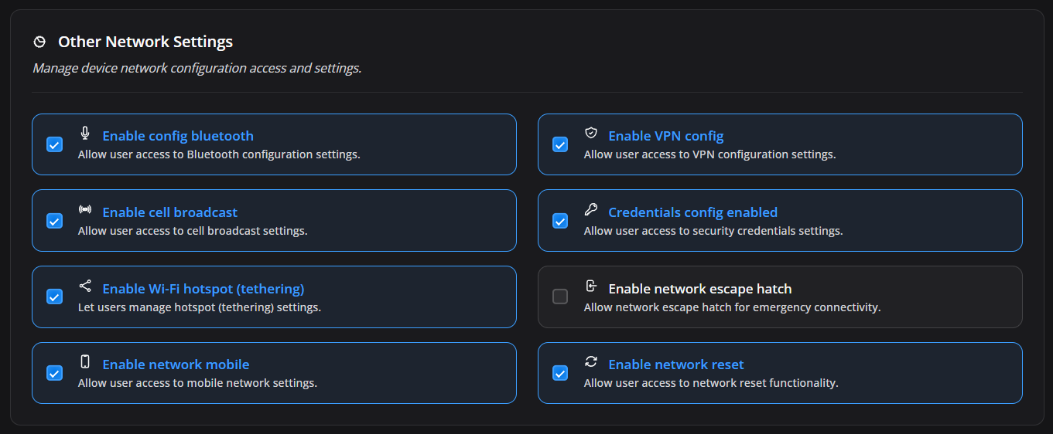The height and width of the screenshot is (434, 1053).
Task: Click the Enable Wi-Fi hotspot (tethering) label
Action: (203, 289)
